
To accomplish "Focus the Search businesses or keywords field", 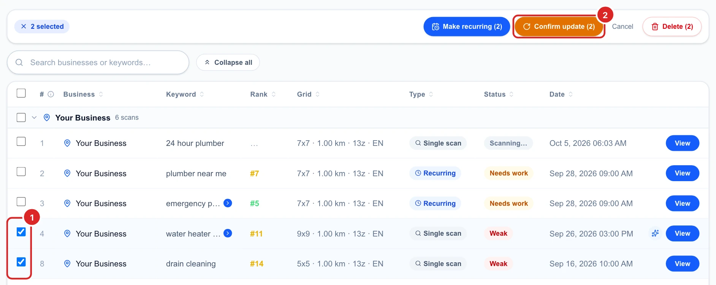I will [98, 63].
